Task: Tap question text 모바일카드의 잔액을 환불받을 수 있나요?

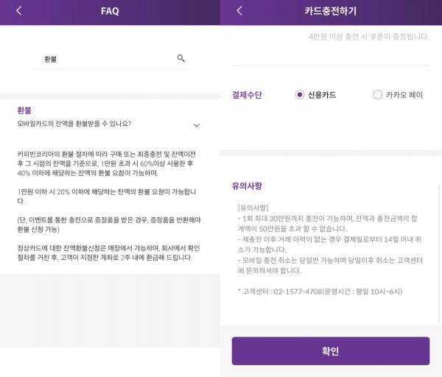Action: click(74, 124)
